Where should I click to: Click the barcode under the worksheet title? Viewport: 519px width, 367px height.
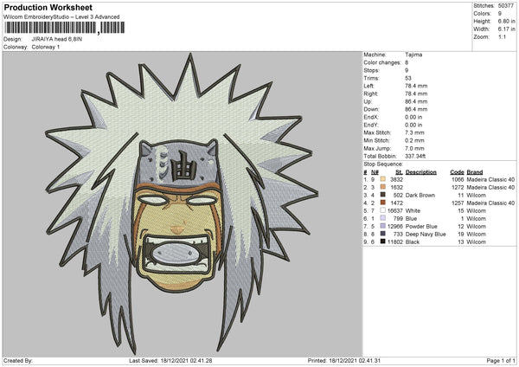(x=65, y=28)
